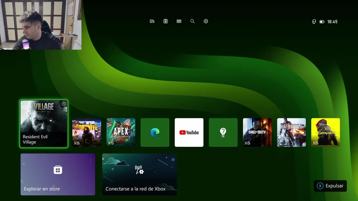This screenshot has height=201, width=358.
Task: Launch the Apex Legends game tile
Action: (x=121, y=132)
